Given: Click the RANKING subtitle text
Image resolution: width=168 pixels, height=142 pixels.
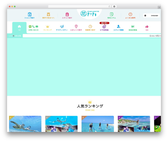Looking at the screenshot, I should [90, 110].
